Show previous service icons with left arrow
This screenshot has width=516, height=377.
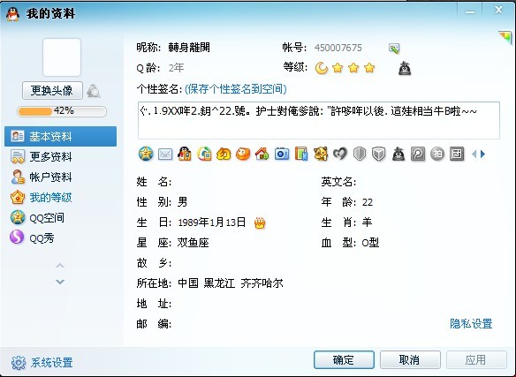click(x=474, y=154)
